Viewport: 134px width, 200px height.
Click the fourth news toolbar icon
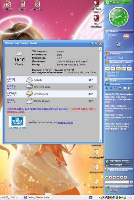click(120, 88)
